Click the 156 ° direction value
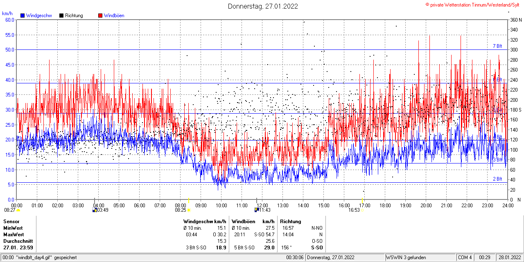 coord(286,248)
